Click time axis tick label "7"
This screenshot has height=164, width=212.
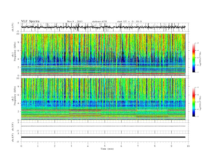138,146
